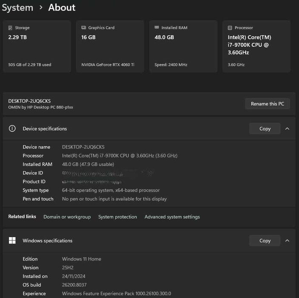Click the Installed on date 24/11/2024
Screen dimensions: 299x298
click(74, 276)
